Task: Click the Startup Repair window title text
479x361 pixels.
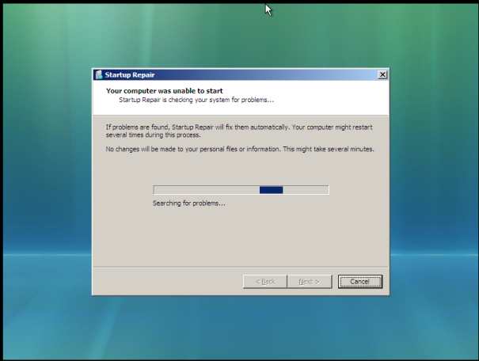Action: (x=130, y=75)
